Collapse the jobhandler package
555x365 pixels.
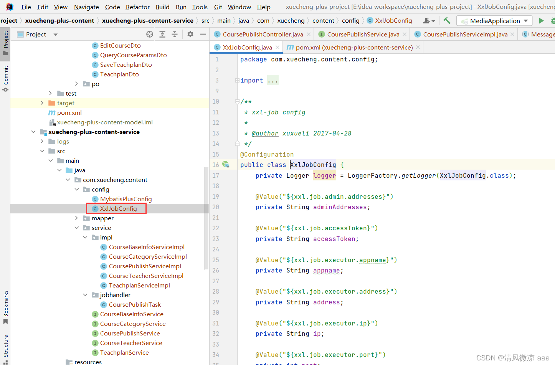tap(85, 295)
